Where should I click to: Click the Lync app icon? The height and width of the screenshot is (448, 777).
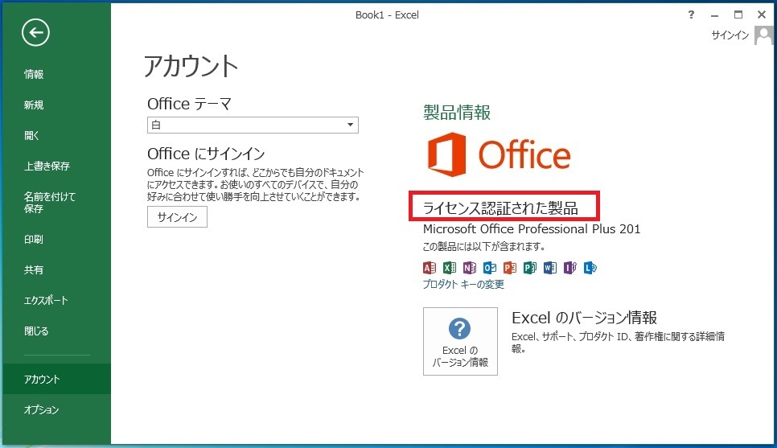tap(590, 268)
